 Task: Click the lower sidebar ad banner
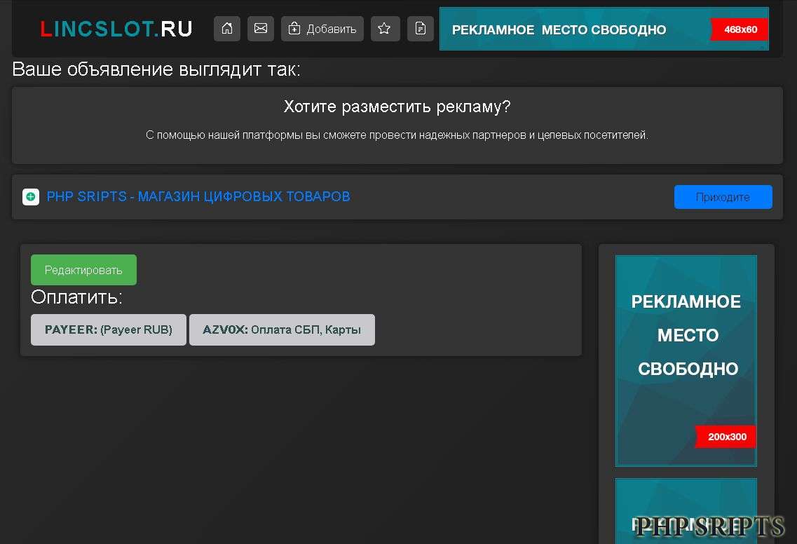(686, 512)
